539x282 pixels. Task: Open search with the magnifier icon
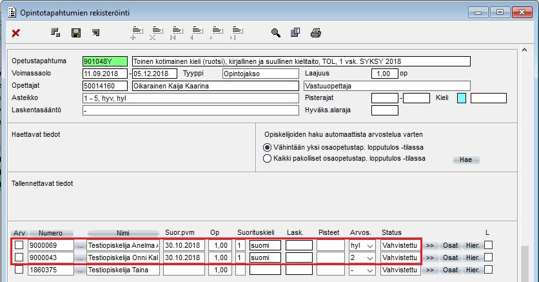276,33
